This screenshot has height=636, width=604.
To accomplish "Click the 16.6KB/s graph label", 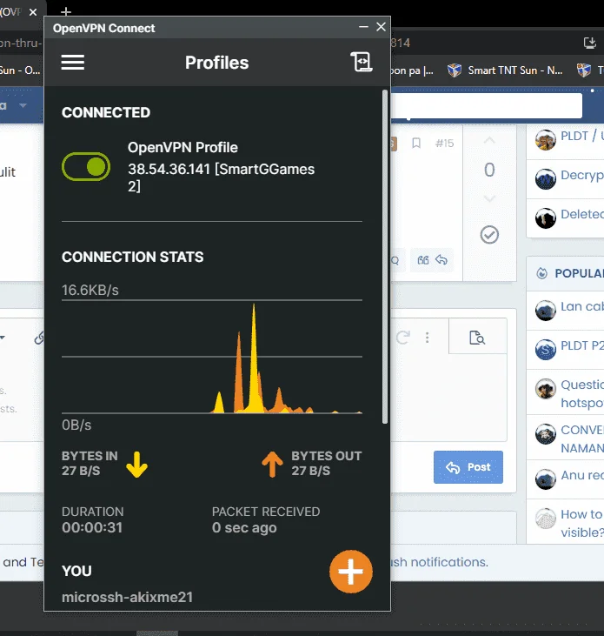I will point(90,290).
